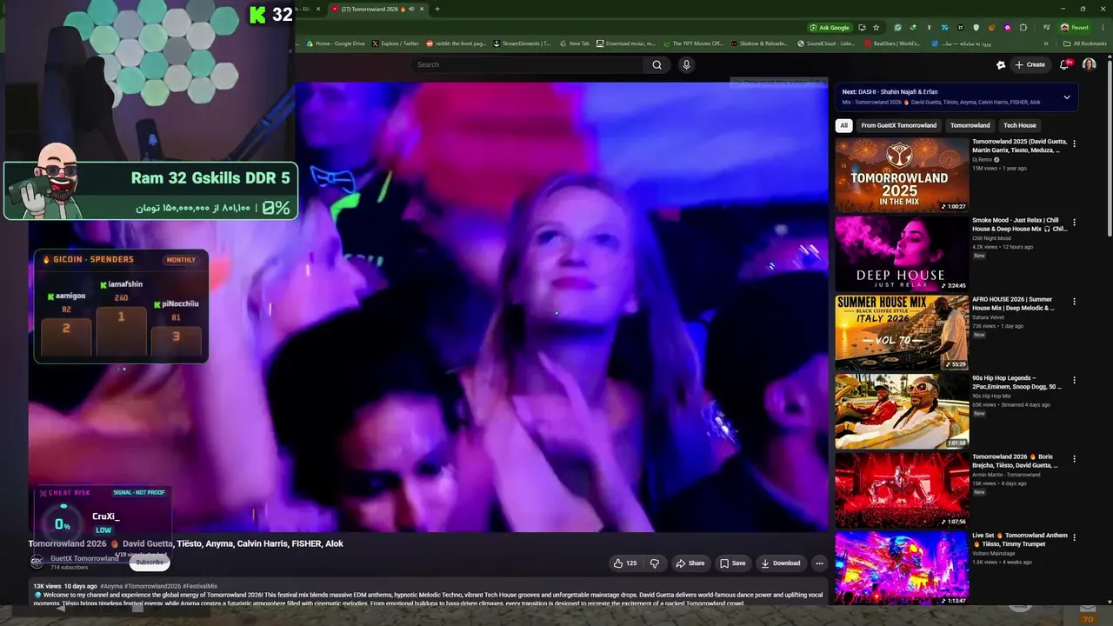Click the video player to toggle playback
Image resolution: width=1113 pixels, height=626 pixels.
[429, 306]
